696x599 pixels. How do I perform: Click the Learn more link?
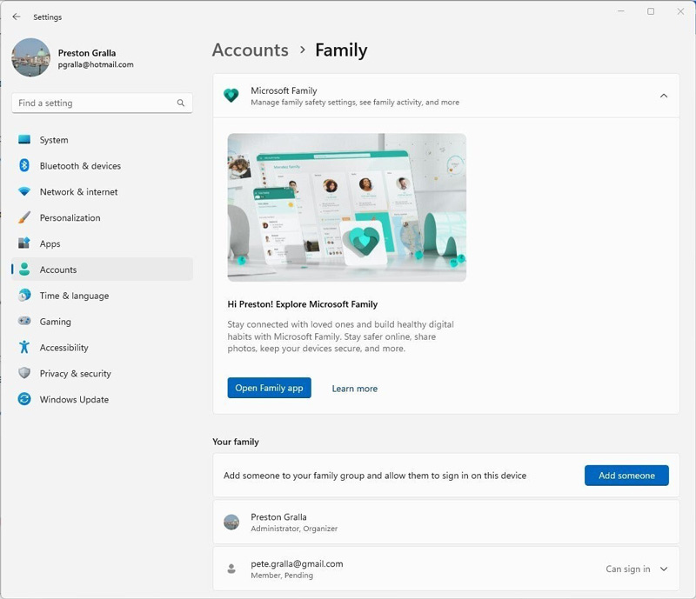click(x=354, y=389)
